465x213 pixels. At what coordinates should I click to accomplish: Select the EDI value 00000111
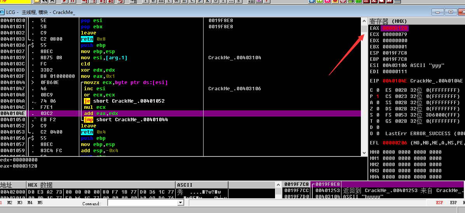coord(395,72)
